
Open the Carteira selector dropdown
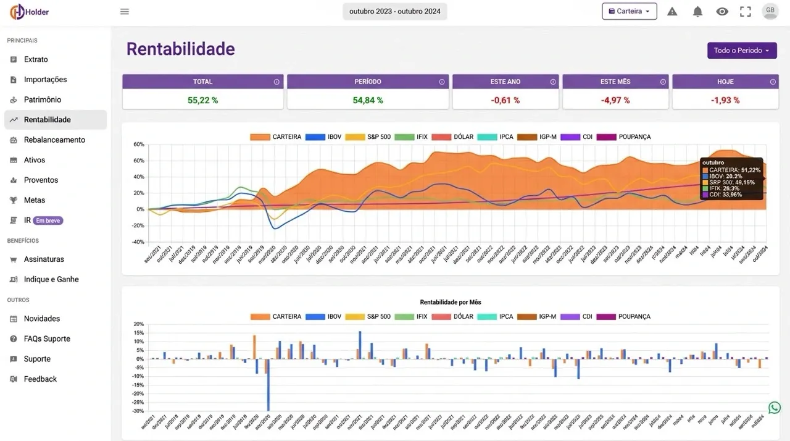click(x=629, y=10)
